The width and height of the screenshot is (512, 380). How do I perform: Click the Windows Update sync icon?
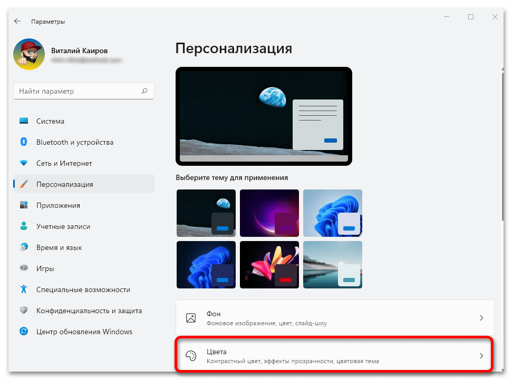pyautogui.click(x=24, y=332)
